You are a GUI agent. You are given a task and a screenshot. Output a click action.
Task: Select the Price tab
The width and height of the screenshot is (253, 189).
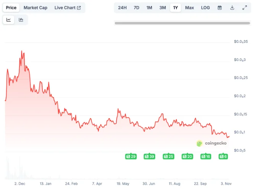tap(11, 8)
